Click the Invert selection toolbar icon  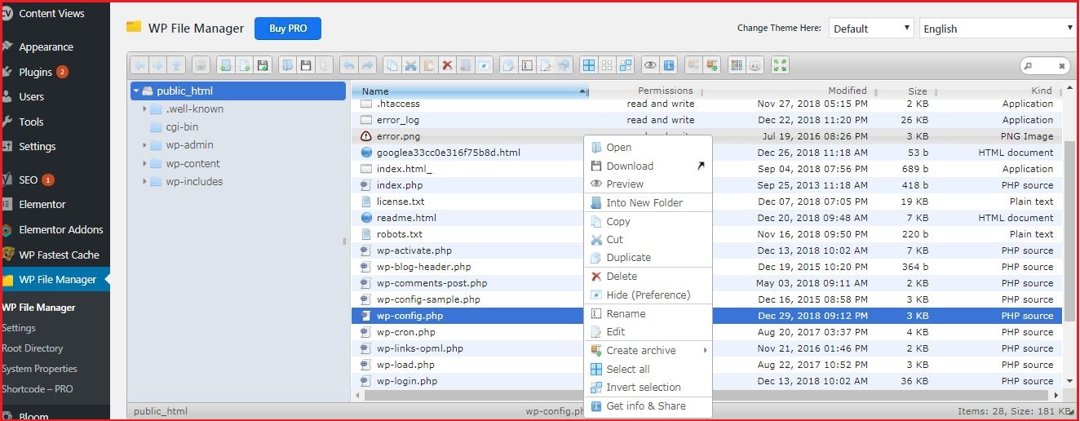626,65
